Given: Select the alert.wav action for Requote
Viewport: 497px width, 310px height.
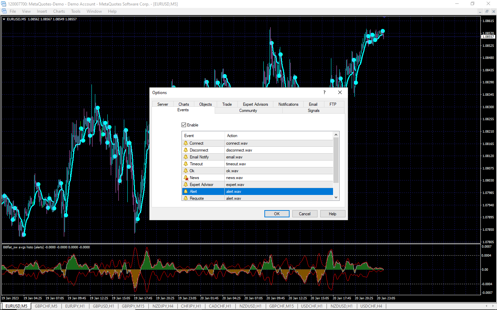Looking at the screenshot, I should click(234, 198).
